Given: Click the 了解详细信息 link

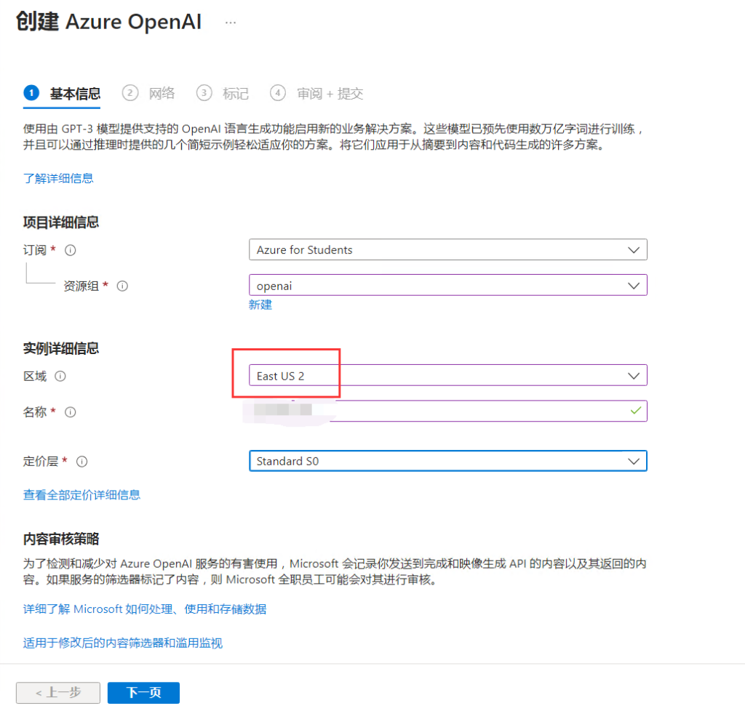Looking at the screenshot, I should [58, 178].
